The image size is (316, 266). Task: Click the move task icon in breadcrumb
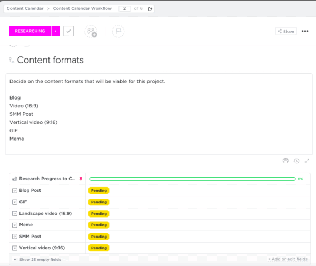pyautogui.click(x=150, y=8)
